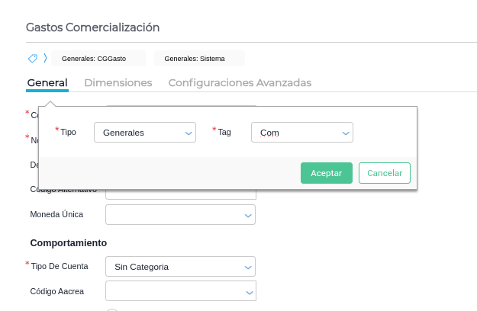Open the Configuraciones Avanzadas tab
Screen dimensions: 477x311
240,82
